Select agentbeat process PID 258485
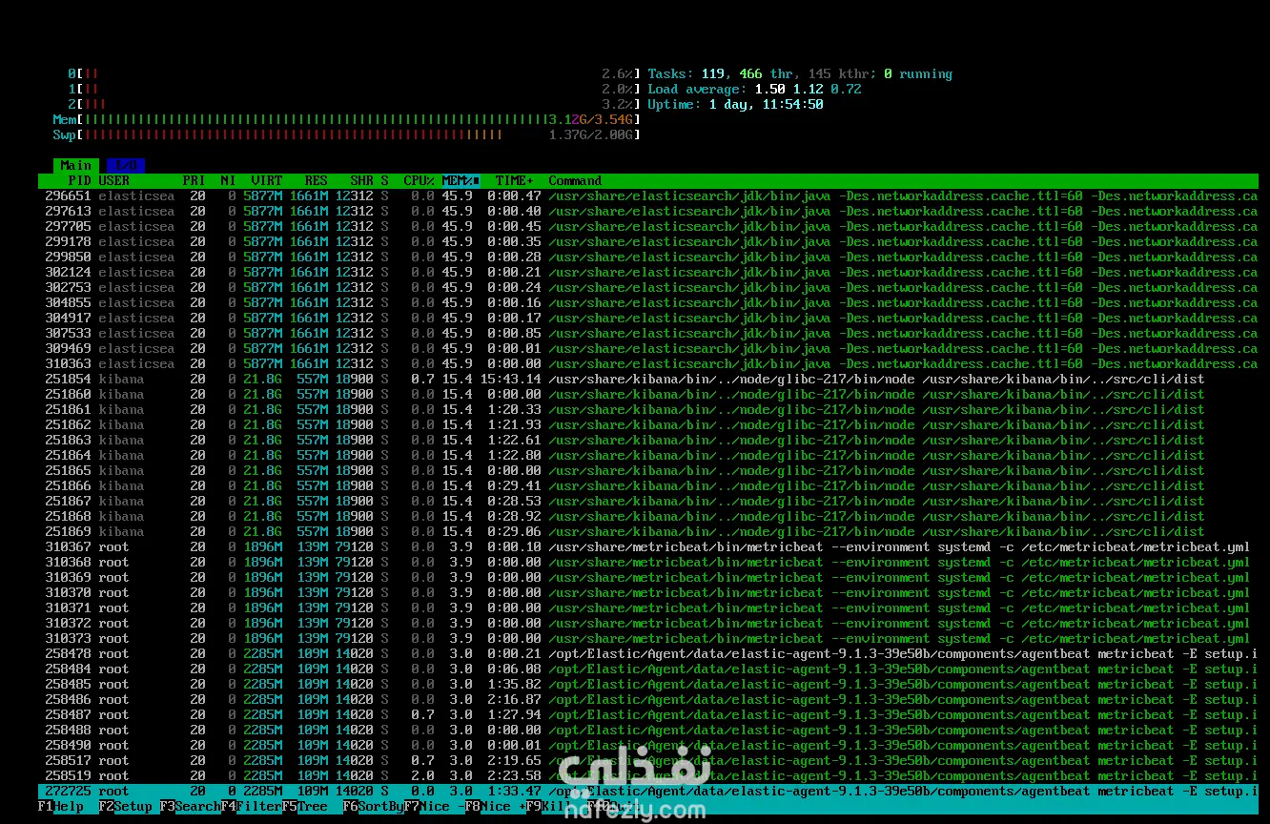1270x824 pixels. (x=648, y=684)
